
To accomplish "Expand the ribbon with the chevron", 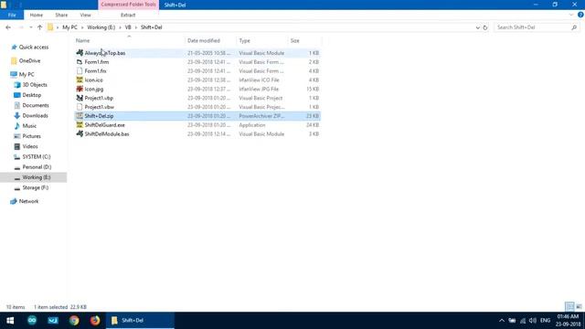I will (571, 15).
